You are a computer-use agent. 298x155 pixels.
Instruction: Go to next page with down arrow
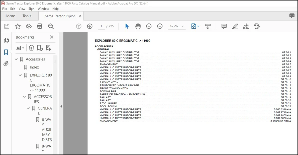pos(90,26)
